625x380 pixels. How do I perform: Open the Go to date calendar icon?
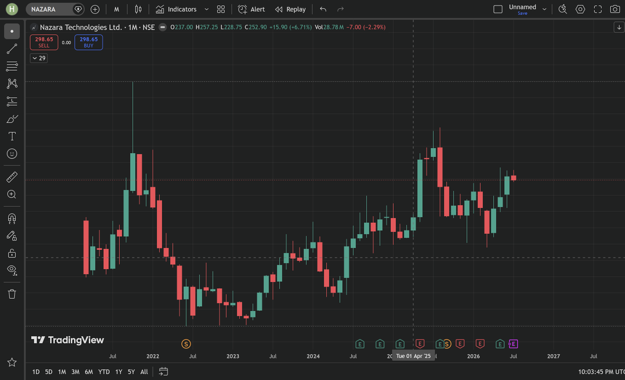(164, 372)
